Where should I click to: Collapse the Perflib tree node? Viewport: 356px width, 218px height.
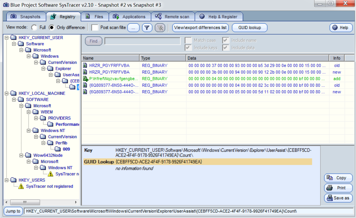point(43,143)
